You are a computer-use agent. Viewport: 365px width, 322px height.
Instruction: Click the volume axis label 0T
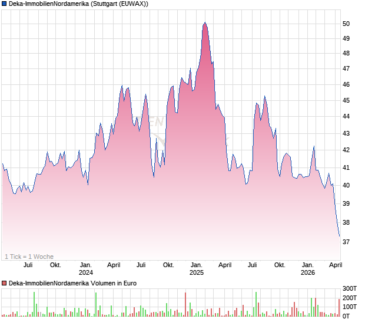pyautogui.click(x=346, y=316)
